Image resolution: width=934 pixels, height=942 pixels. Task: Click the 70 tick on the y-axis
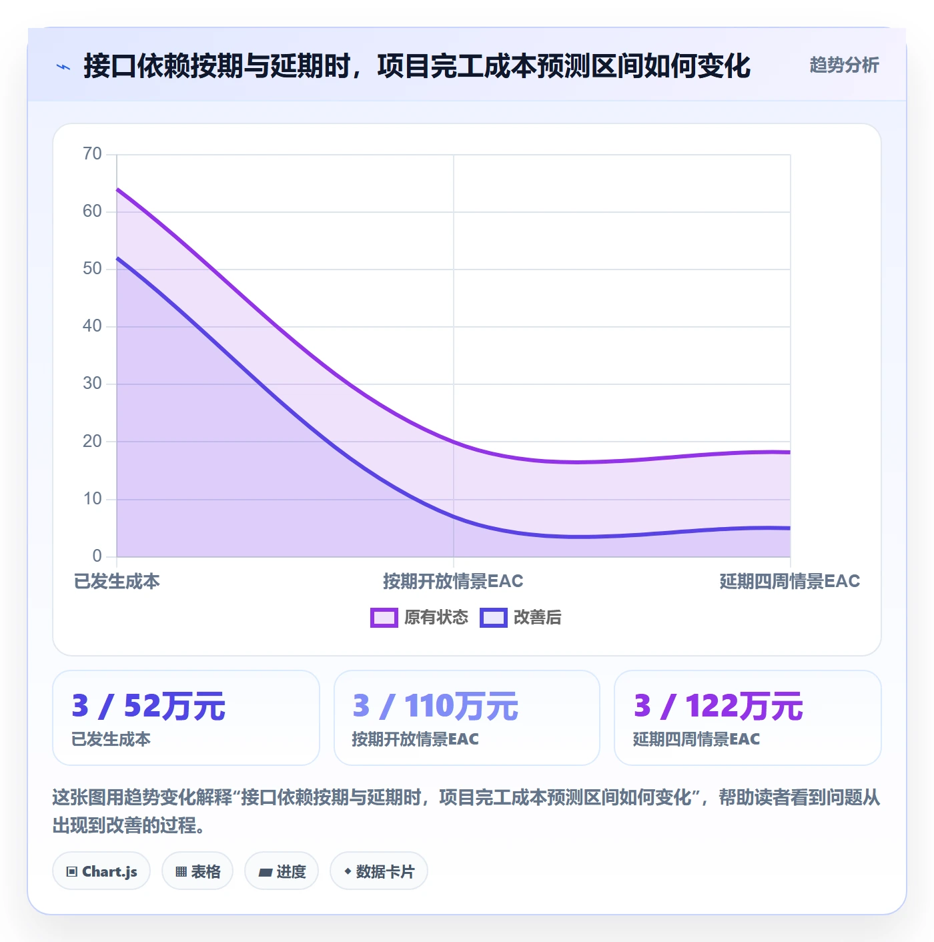pos(92,154)
